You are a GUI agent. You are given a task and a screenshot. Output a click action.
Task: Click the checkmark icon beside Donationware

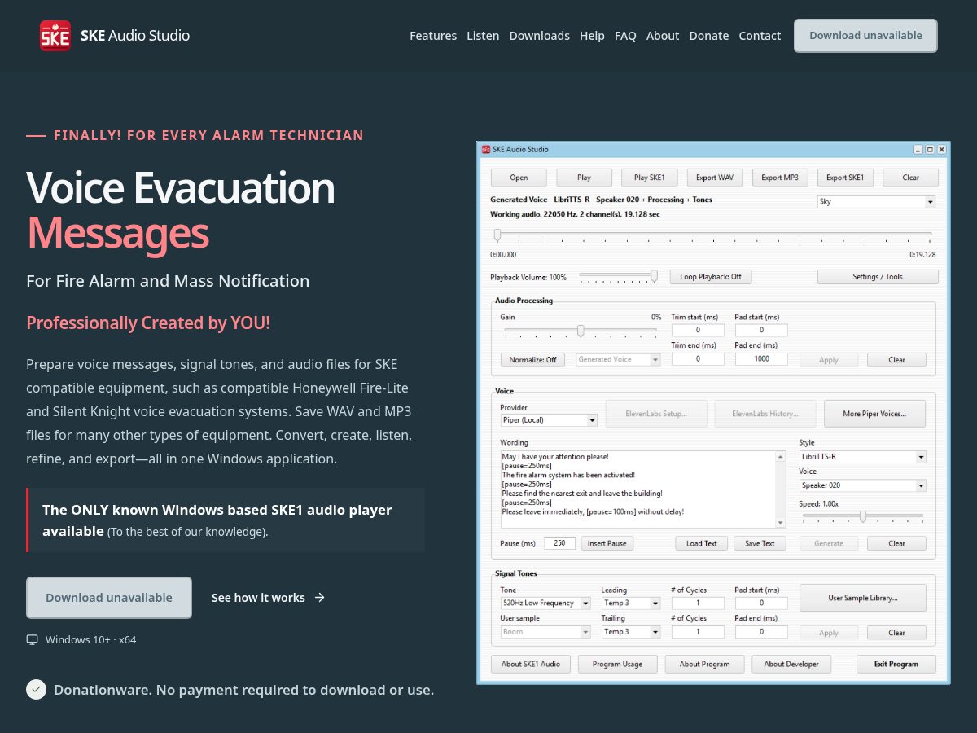click(x=36, y=689)
